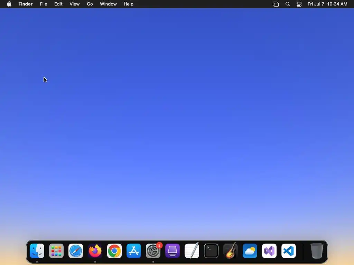The width and height of the screenshot is (354, 265).
Task: Open the Window menu
Action: point(108,4)
